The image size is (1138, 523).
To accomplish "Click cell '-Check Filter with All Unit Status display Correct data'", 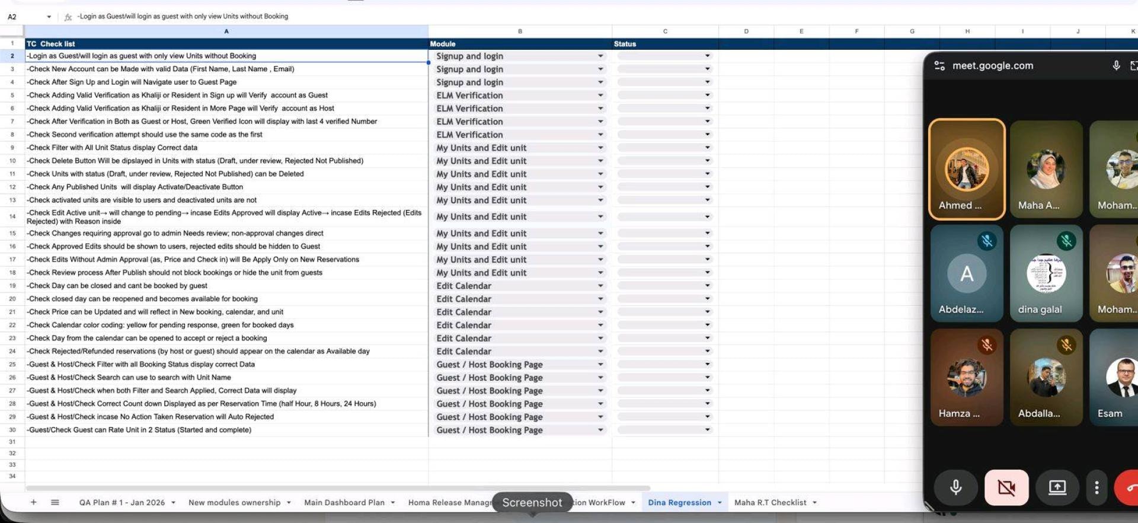I will (226, 148).
